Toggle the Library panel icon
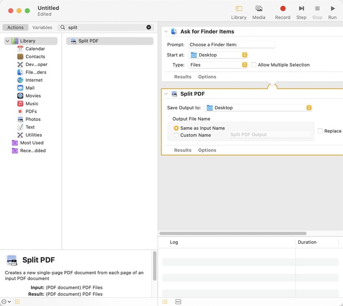Image resolution: width=343 pixels, height=306 pixels. pyautogui.click(x=239, y=9)
